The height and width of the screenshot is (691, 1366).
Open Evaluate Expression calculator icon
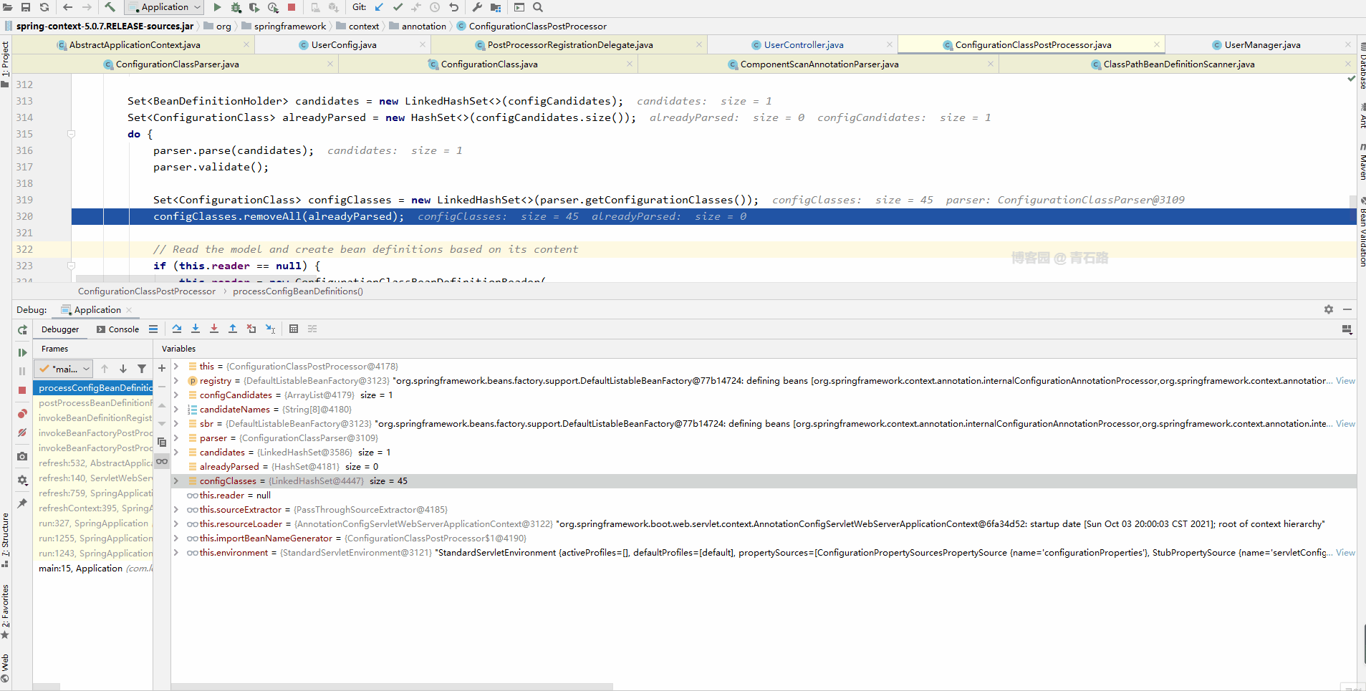tap(294, 329)
